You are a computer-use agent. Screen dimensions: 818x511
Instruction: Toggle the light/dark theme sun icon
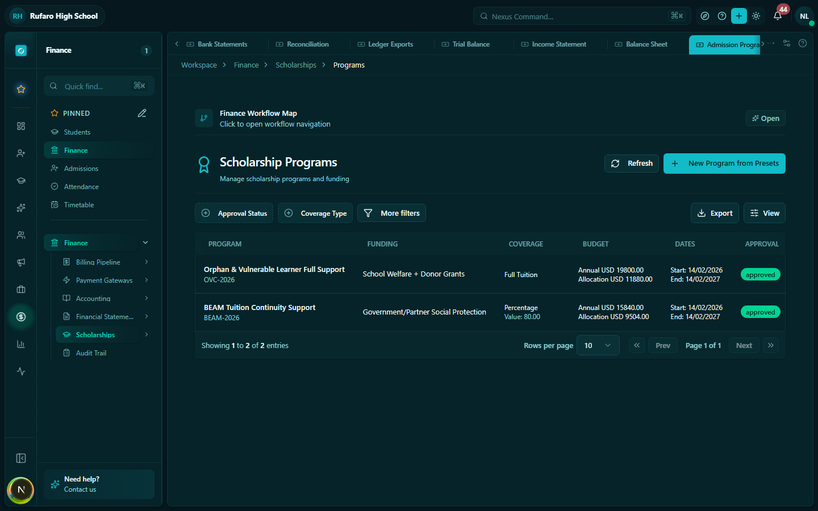point(756,16)
